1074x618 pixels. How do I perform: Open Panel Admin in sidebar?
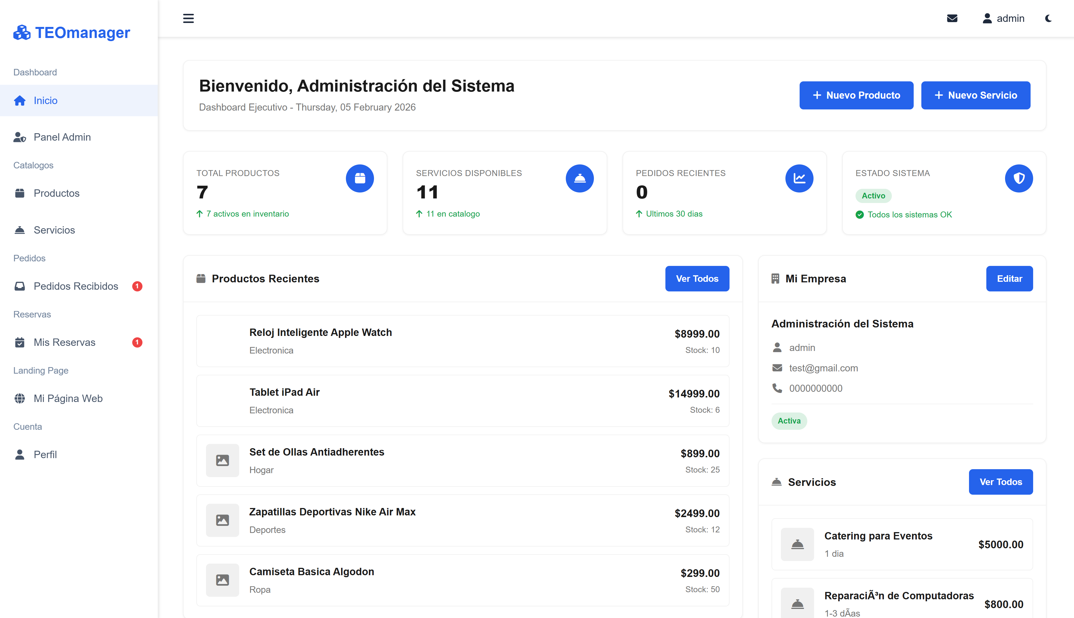pos(62,137)
